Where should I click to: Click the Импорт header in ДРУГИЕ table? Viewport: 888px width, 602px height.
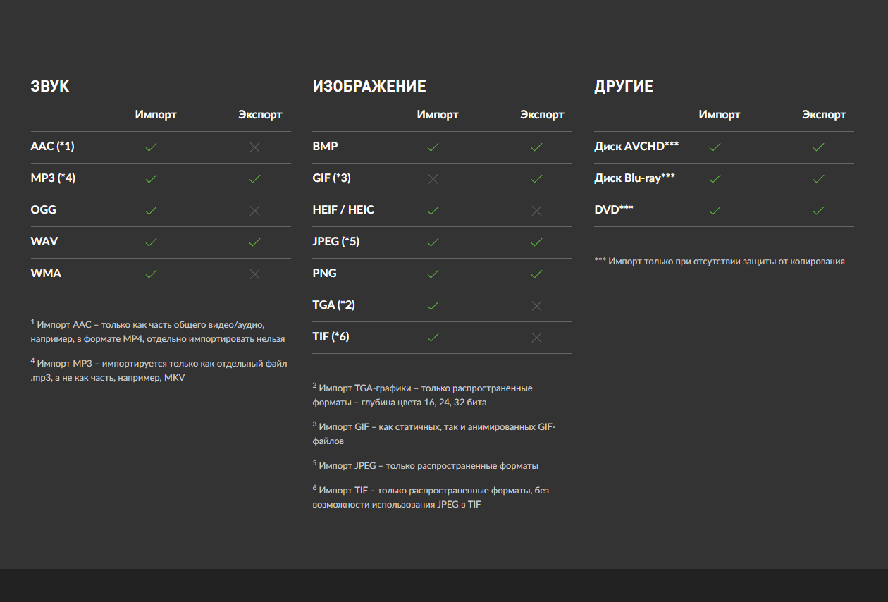coord(720,115)
